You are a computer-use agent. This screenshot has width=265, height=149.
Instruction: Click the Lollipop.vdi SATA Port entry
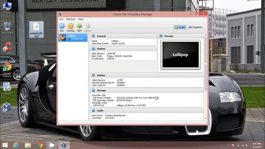[x=131, y=106]
